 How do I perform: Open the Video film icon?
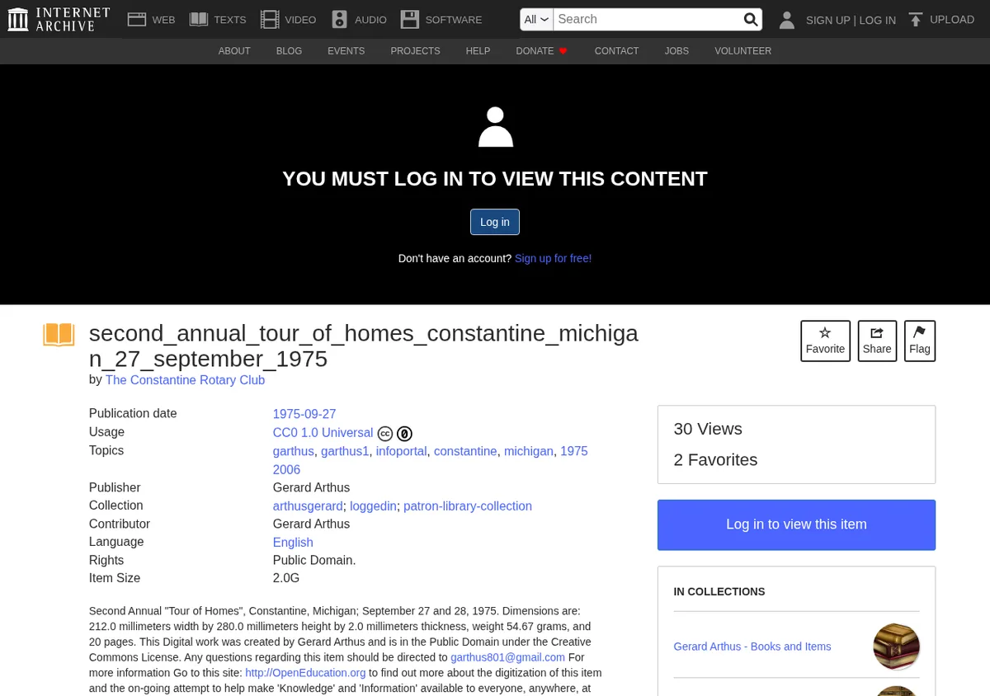[x=269, y=19]
